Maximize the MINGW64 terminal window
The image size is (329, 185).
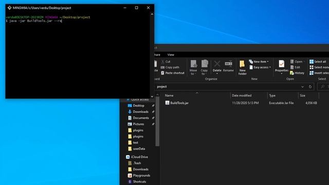137,8
